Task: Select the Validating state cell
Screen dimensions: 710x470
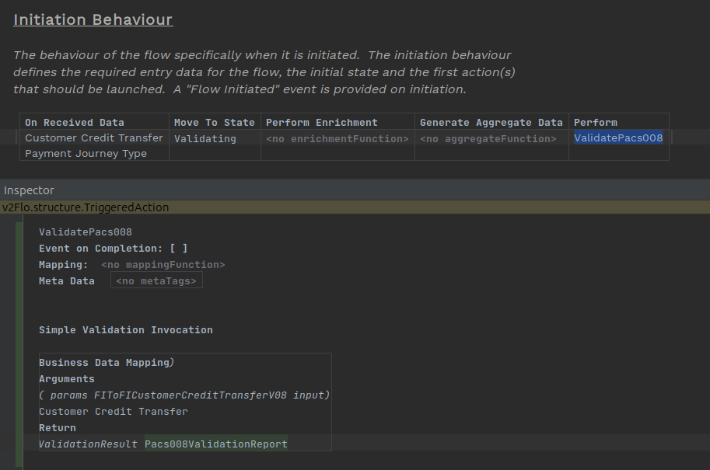Action: point(205,138)
